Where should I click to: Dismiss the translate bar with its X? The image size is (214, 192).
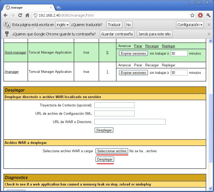pyautogui.click(x=209, y=25)
